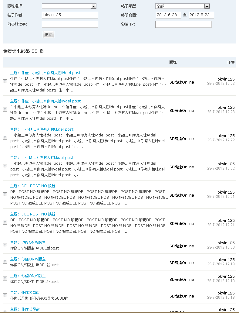
Task: Check the 仆你老母街 post dated 12:18
Action: click(5, 295)
